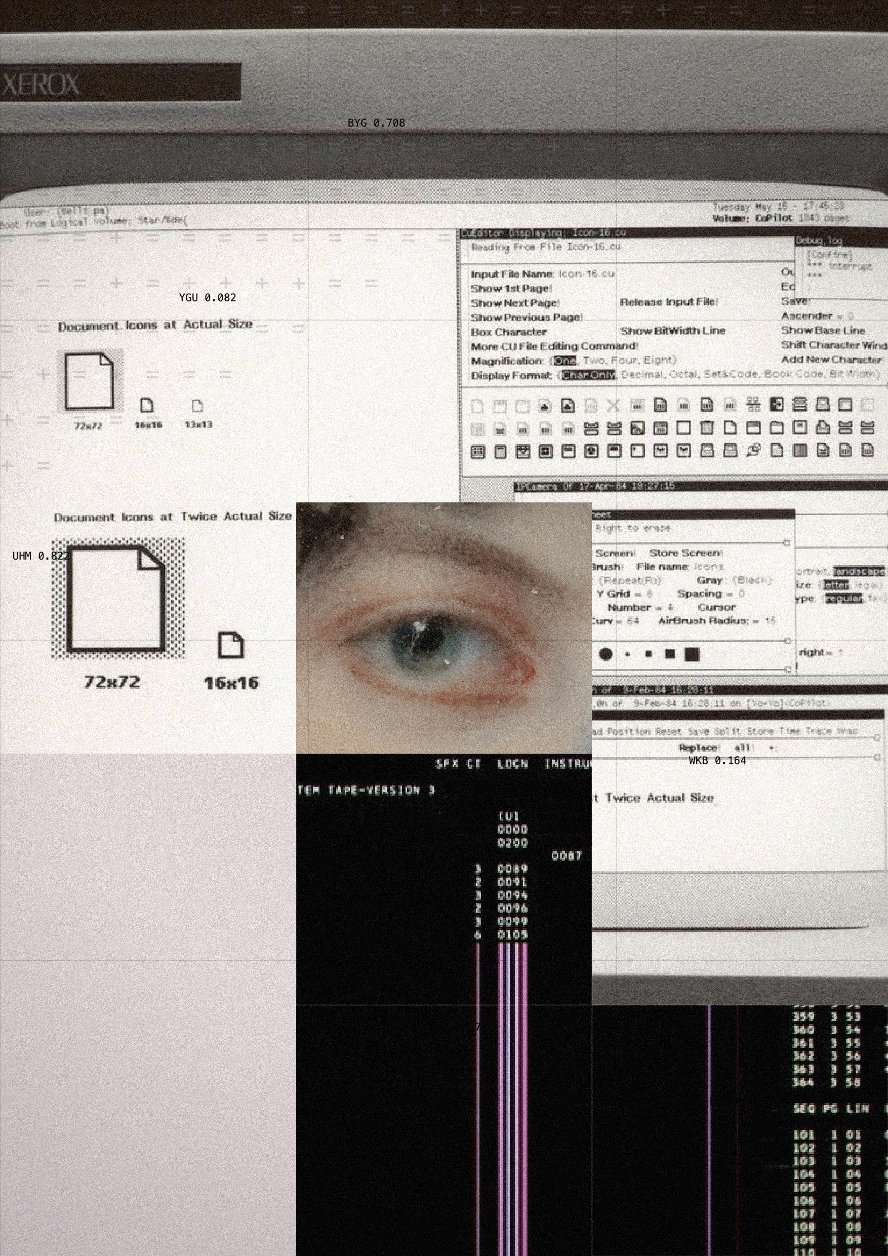Set Display Format to Decimal
The image size is (888, 1256).
point(641,375)
